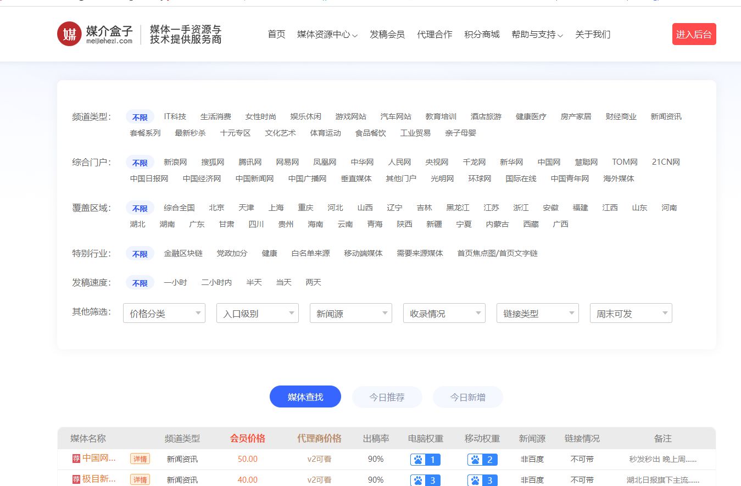Image resolution: width=741 pixels, height=486 pixels.
Task: Open the 收录情况 dropdown
Action: click(x=444, y=313)
